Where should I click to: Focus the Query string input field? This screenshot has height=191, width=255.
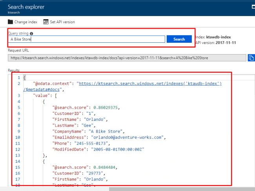click(x=87, y=39)
